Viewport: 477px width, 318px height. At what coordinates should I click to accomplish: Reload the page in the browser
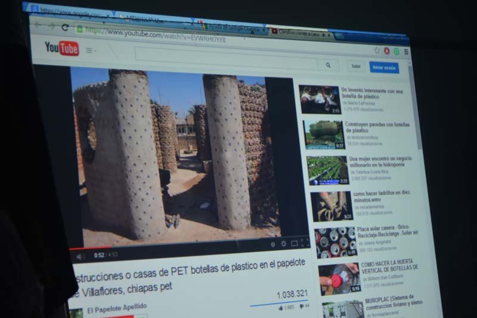coord(65,27)
